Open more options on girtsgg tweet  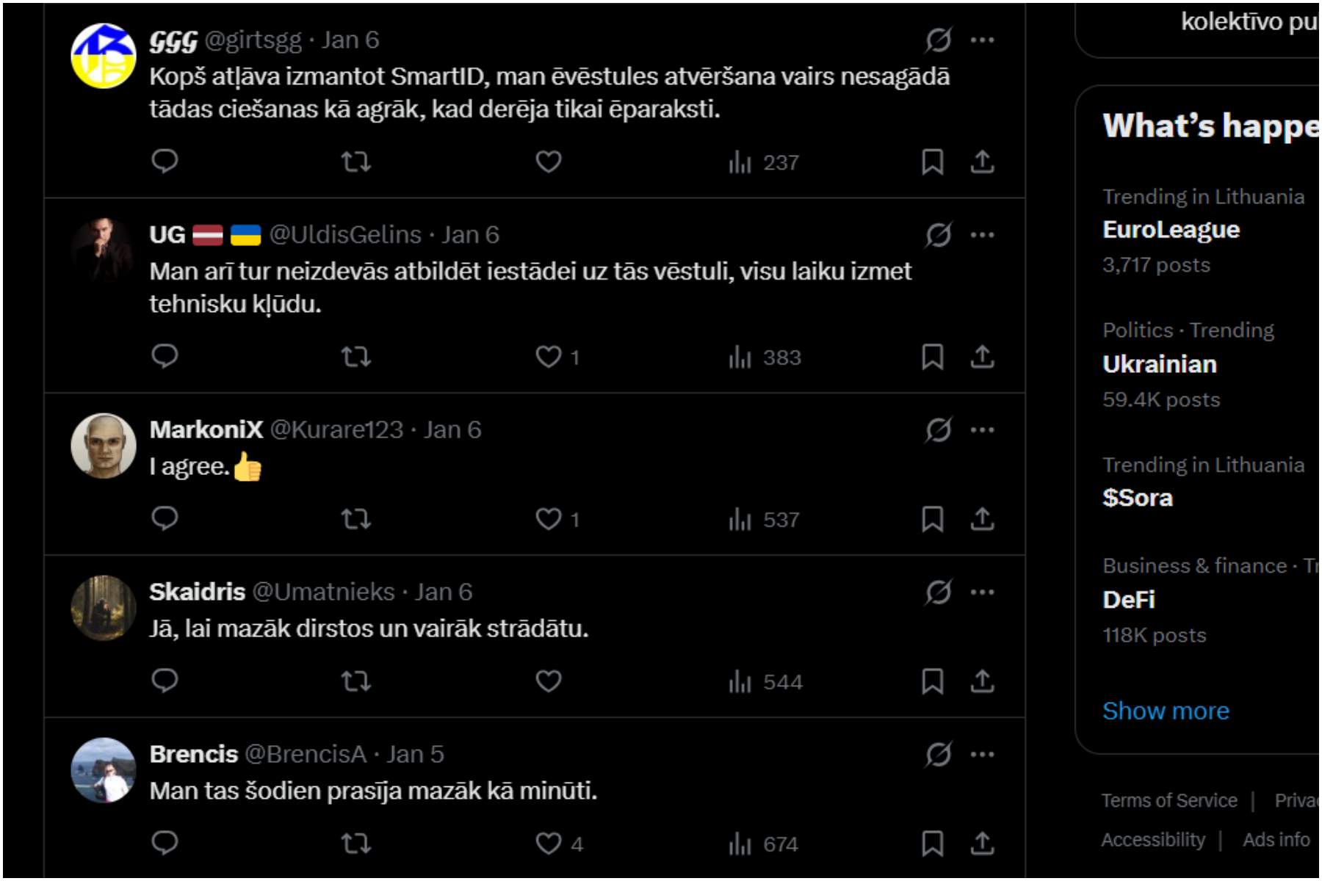pyautogui.click(x=982, y=40)
